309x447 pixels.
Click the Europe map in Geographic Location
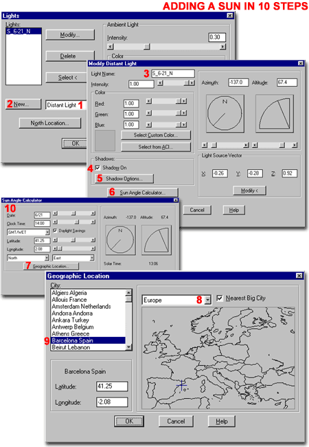coord(218,358)
